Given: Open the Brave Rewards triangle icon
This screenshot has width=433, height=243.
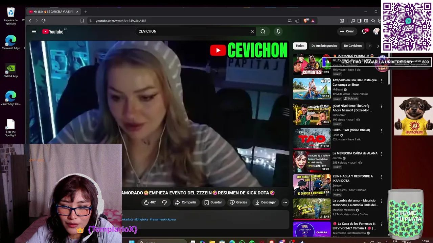Looking at the screenshot, I should click(313, 21).
